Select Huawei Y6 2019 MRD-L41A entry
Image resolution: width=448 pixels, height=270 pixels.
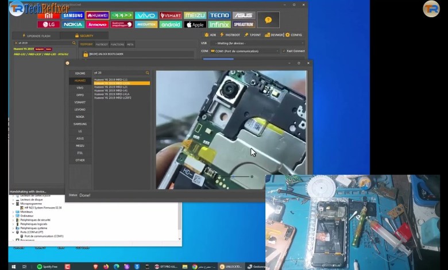[x=112, y=94]
